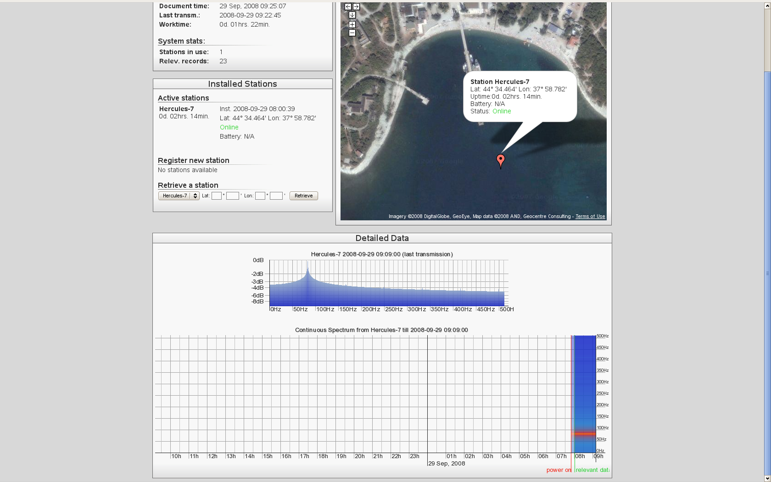This screenshot has width=771, height=482.
Task: Pan the map down with arrow
Action: point(352,15)
